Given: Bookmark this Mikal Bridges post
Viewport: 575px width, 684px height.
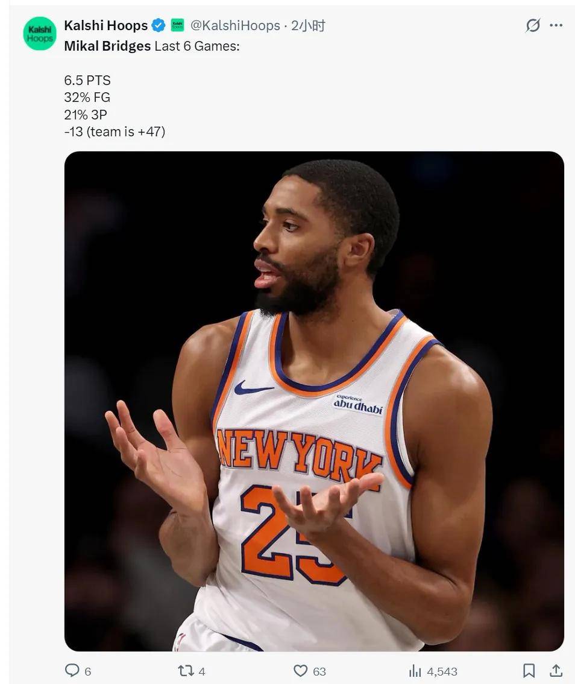Looking at the screenshot, I should click(529, 671).
